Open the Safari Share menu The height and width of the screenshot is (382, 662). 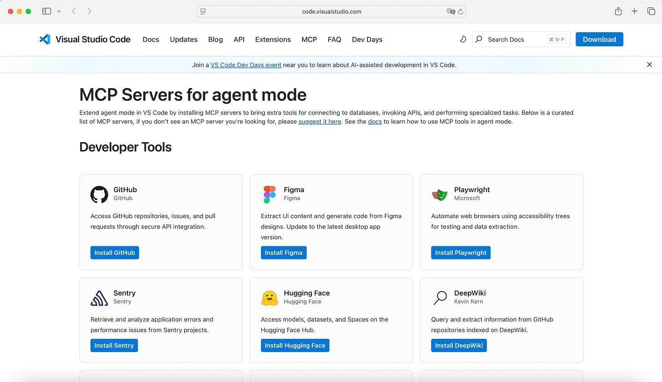[x=618, y=11]
